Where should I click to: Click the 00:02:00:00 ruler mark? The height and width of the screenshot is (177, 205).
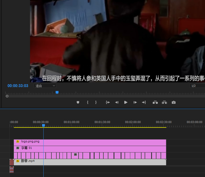tap(133, 122)
